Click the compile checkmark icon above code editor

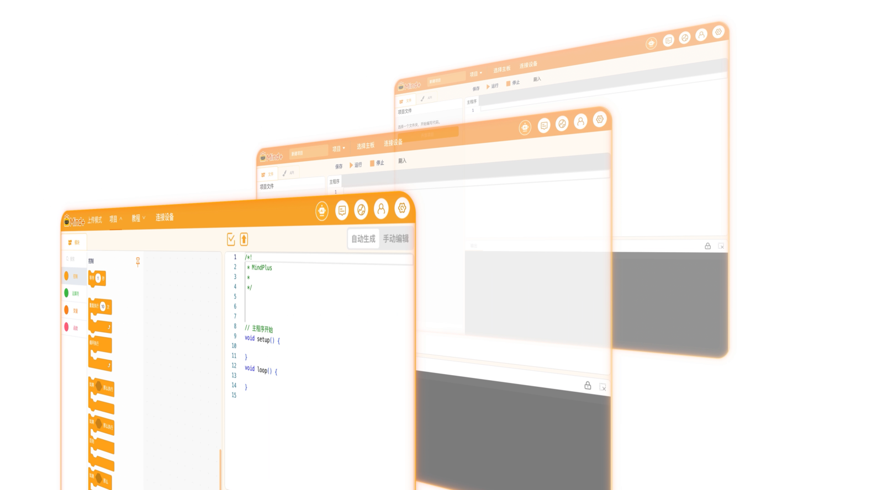[x=231, y=239]
